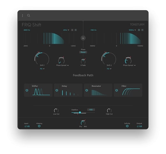
Task: Open the three-dot options menu
Action: click(22, 16)
